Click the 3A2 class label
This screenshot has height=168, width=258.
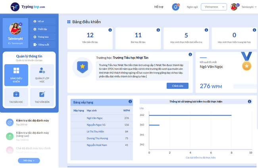click(142, 145)
